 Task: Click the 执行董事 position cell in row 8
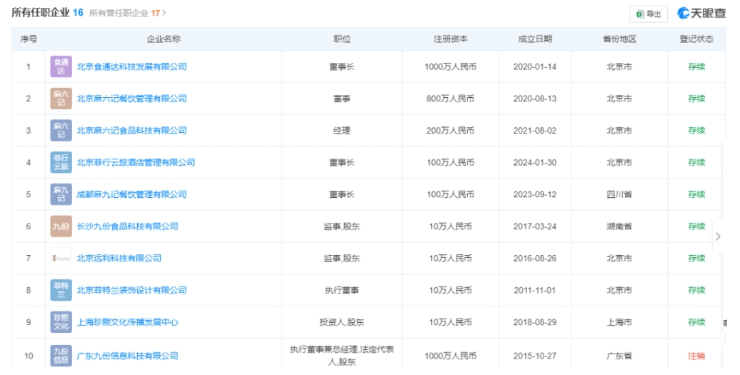click(341, 290)
